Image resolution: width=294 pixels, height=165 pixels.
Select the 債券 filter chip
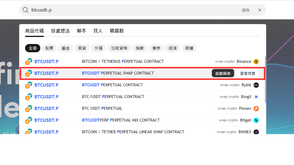coord(156,48)
